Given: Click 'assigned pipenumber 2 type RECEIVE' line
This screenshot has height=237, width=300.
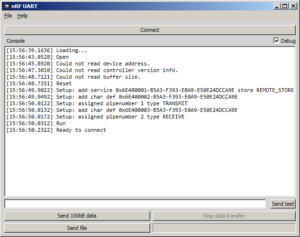Looking at the screenshot, I should [95, 117].
